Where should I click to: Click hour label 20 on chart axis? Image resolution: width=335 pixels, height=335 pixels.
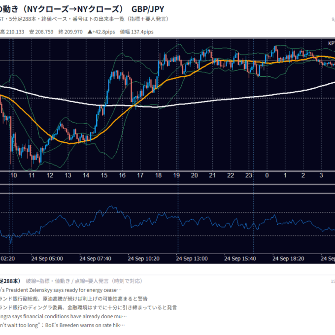point(195,175)
